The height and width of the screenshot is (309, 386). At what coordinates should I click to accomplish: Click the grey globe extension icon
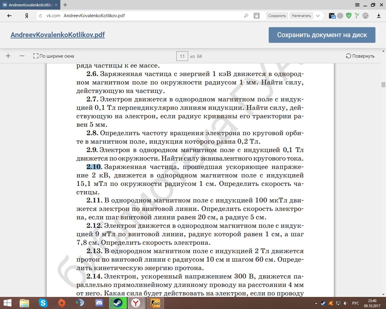[340, 16]
